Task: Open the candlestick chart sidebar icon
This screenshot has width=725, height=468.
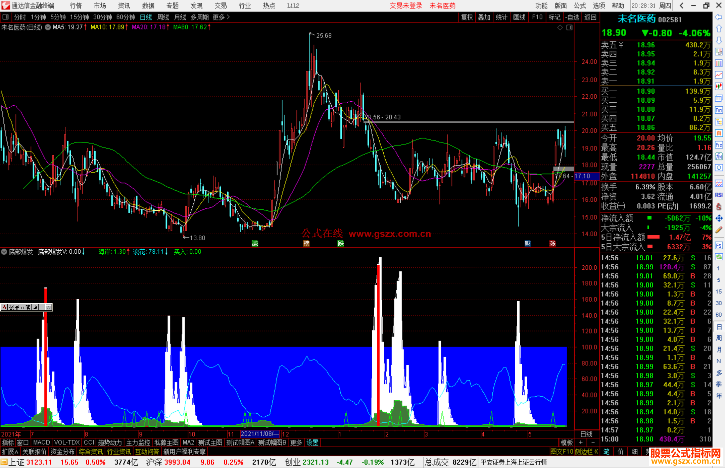Action: coord(719,87)
